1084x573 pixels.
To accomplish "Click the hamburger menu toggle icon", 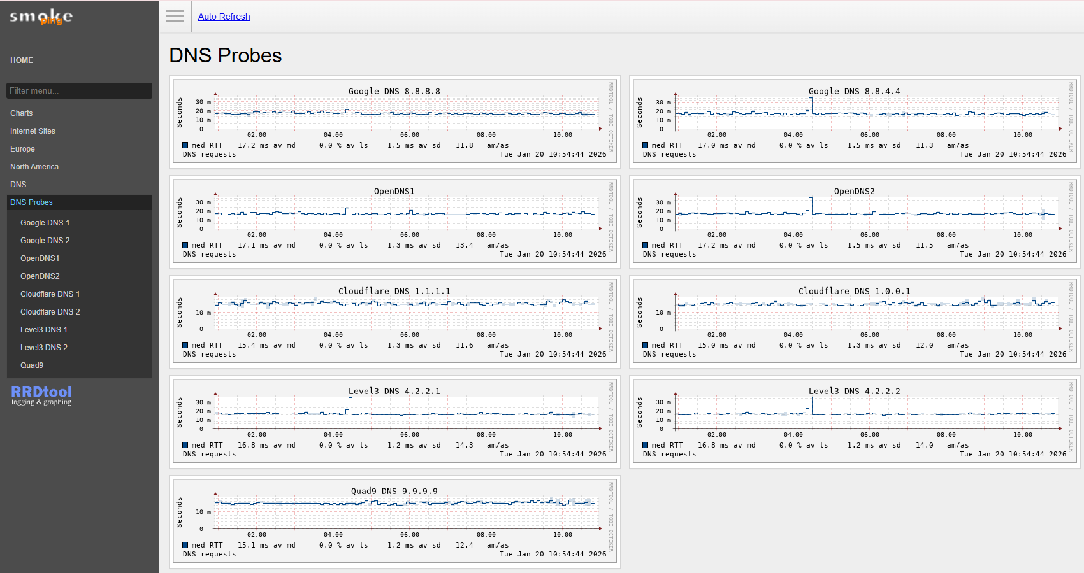I will 175,17.
